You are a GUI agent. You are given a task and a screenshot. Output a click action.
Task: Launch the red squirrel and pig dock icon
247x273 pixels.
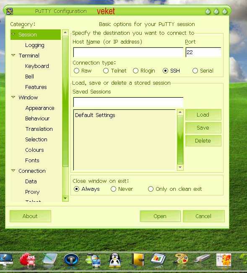click(x=28, y=260)
